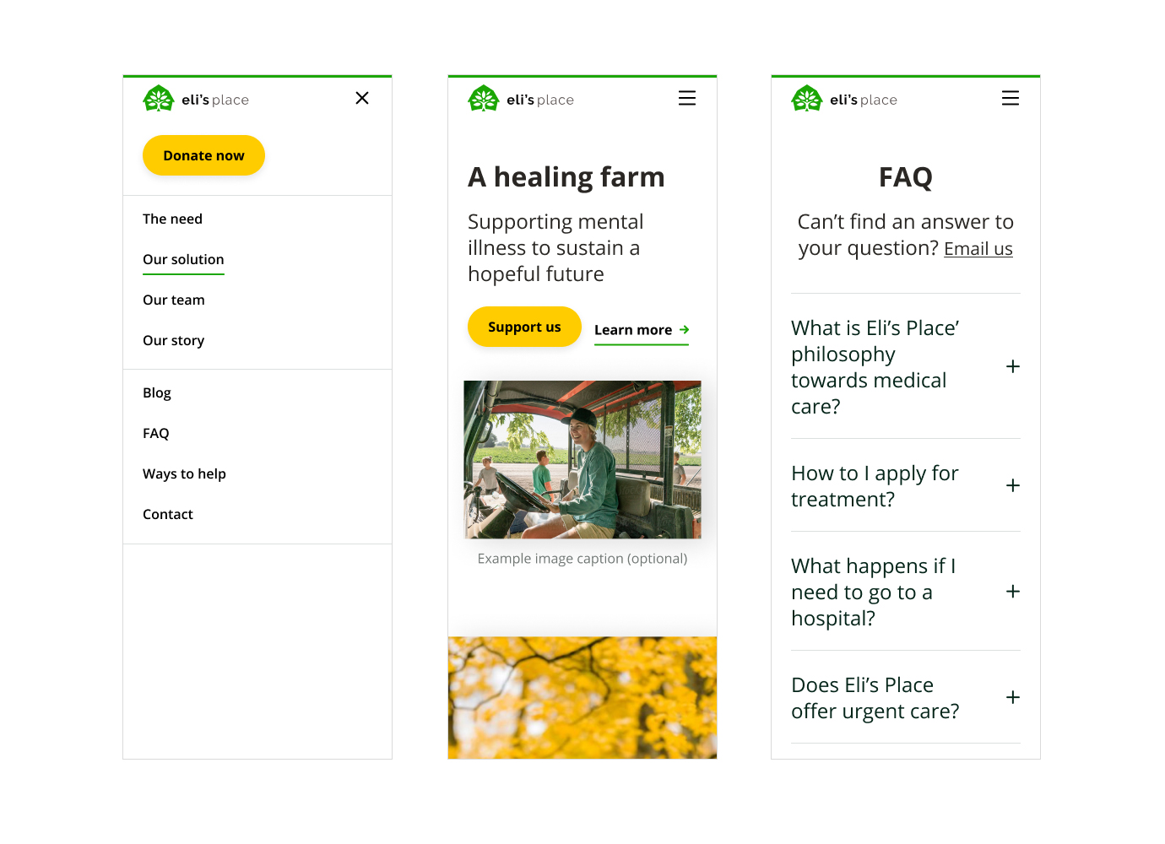Open the Contact menu item
This screenshot has height=844, width=1165.
[168, 514]
